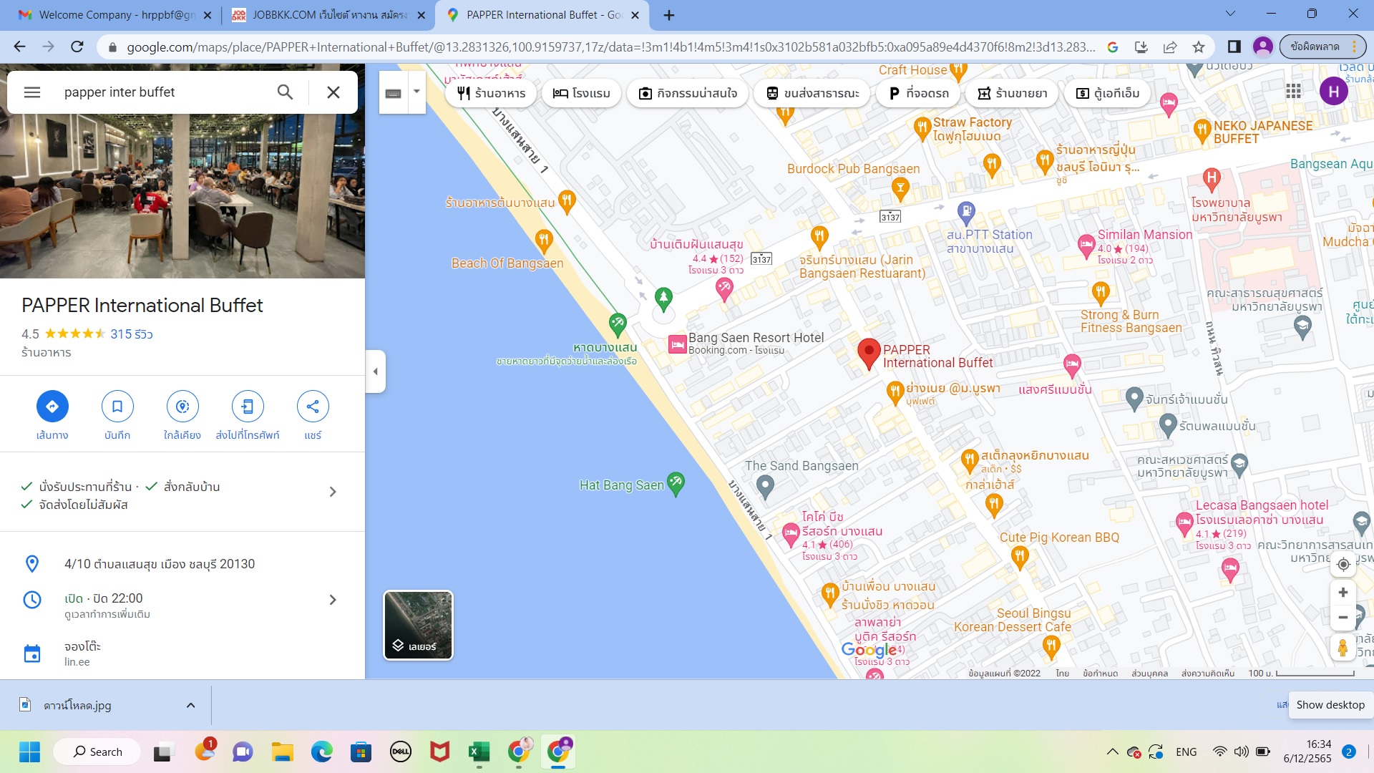
Task: Open File Explorer from the taskbar
Action: tap(283, 752)
